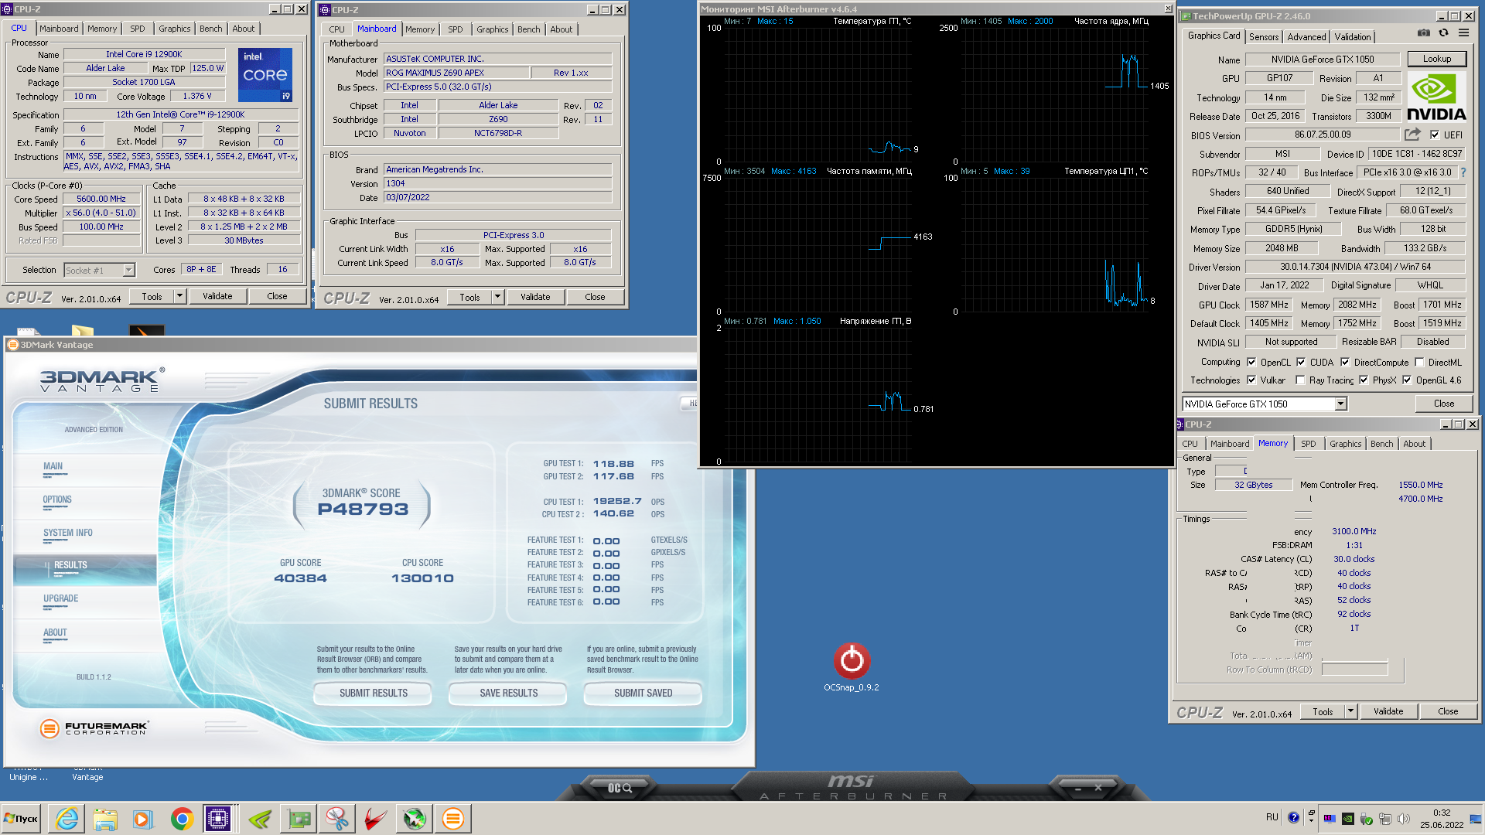Click the Safely Remove Hardware tray icon

point(1367,818)
